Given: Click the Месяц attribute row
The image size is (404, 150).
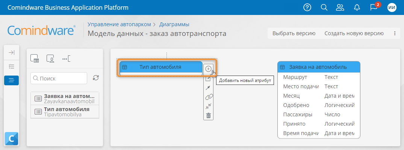Looking at the screenshot, I should click(319, 96).
